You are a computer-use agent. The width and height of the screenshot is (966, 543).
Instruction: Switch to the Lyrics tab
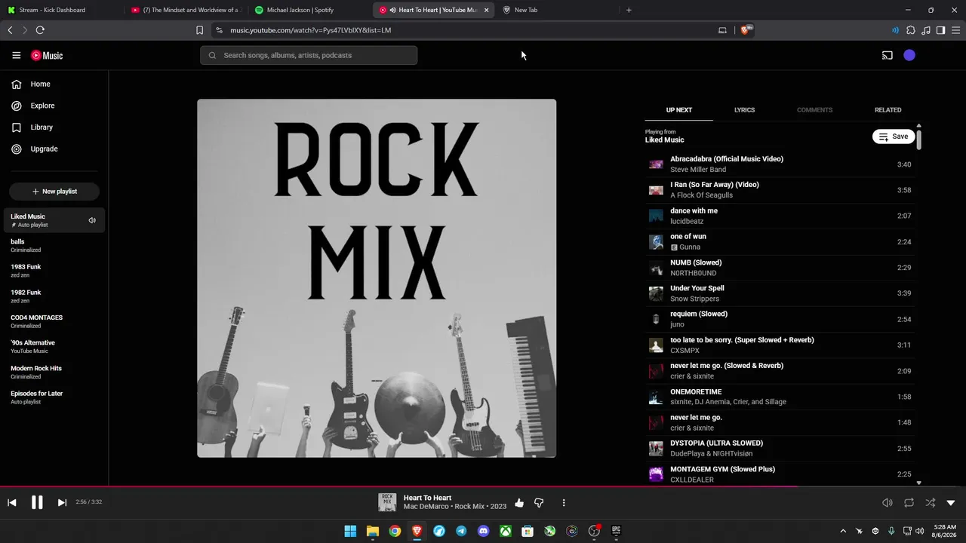click(x=744, y=110)
